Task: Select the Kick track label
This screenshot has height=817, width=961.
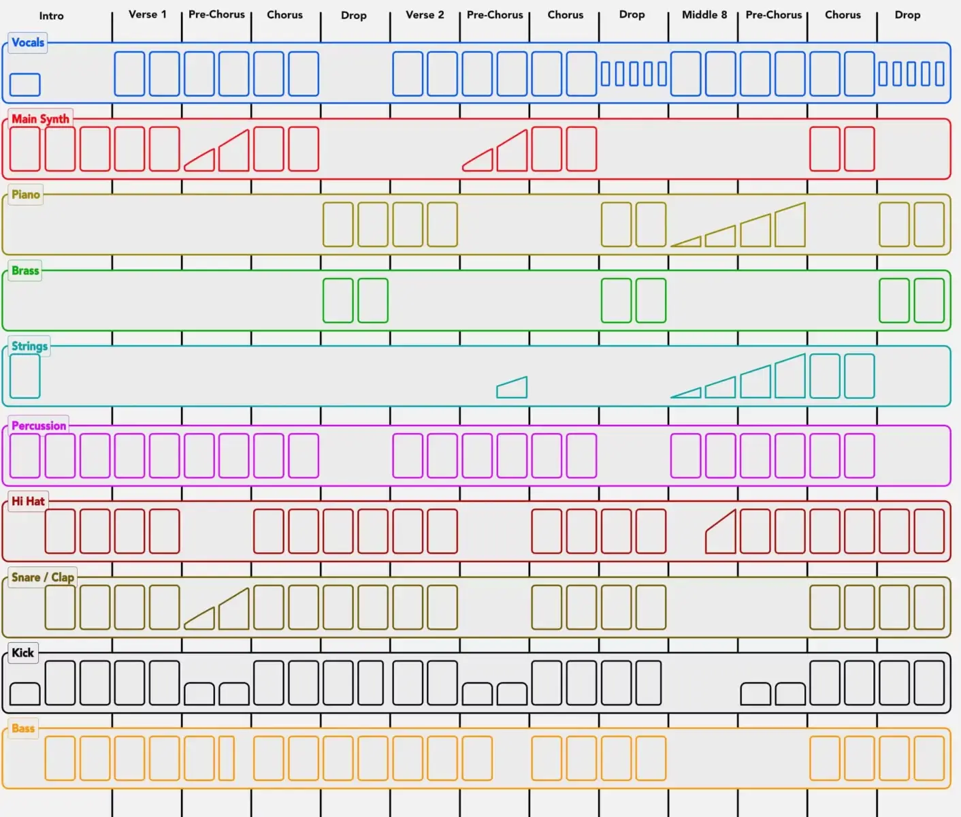Action: pos(22,653)
